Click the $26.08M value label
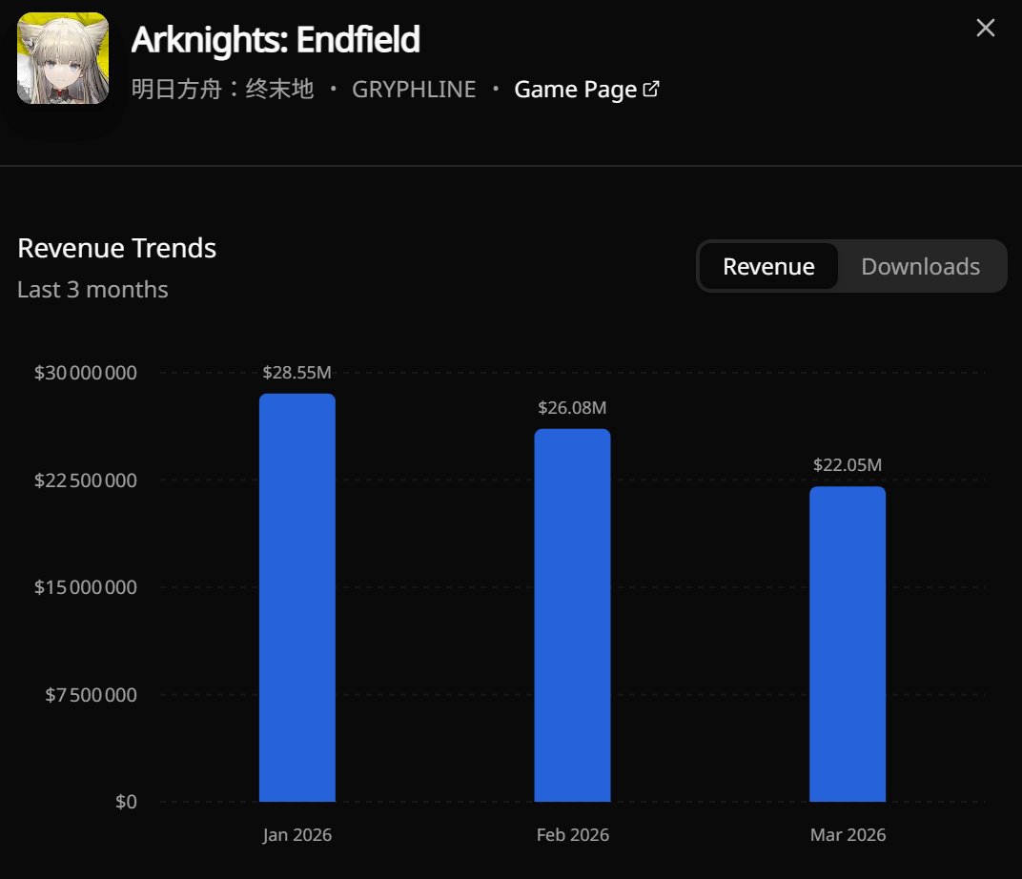 coord(572,408)
